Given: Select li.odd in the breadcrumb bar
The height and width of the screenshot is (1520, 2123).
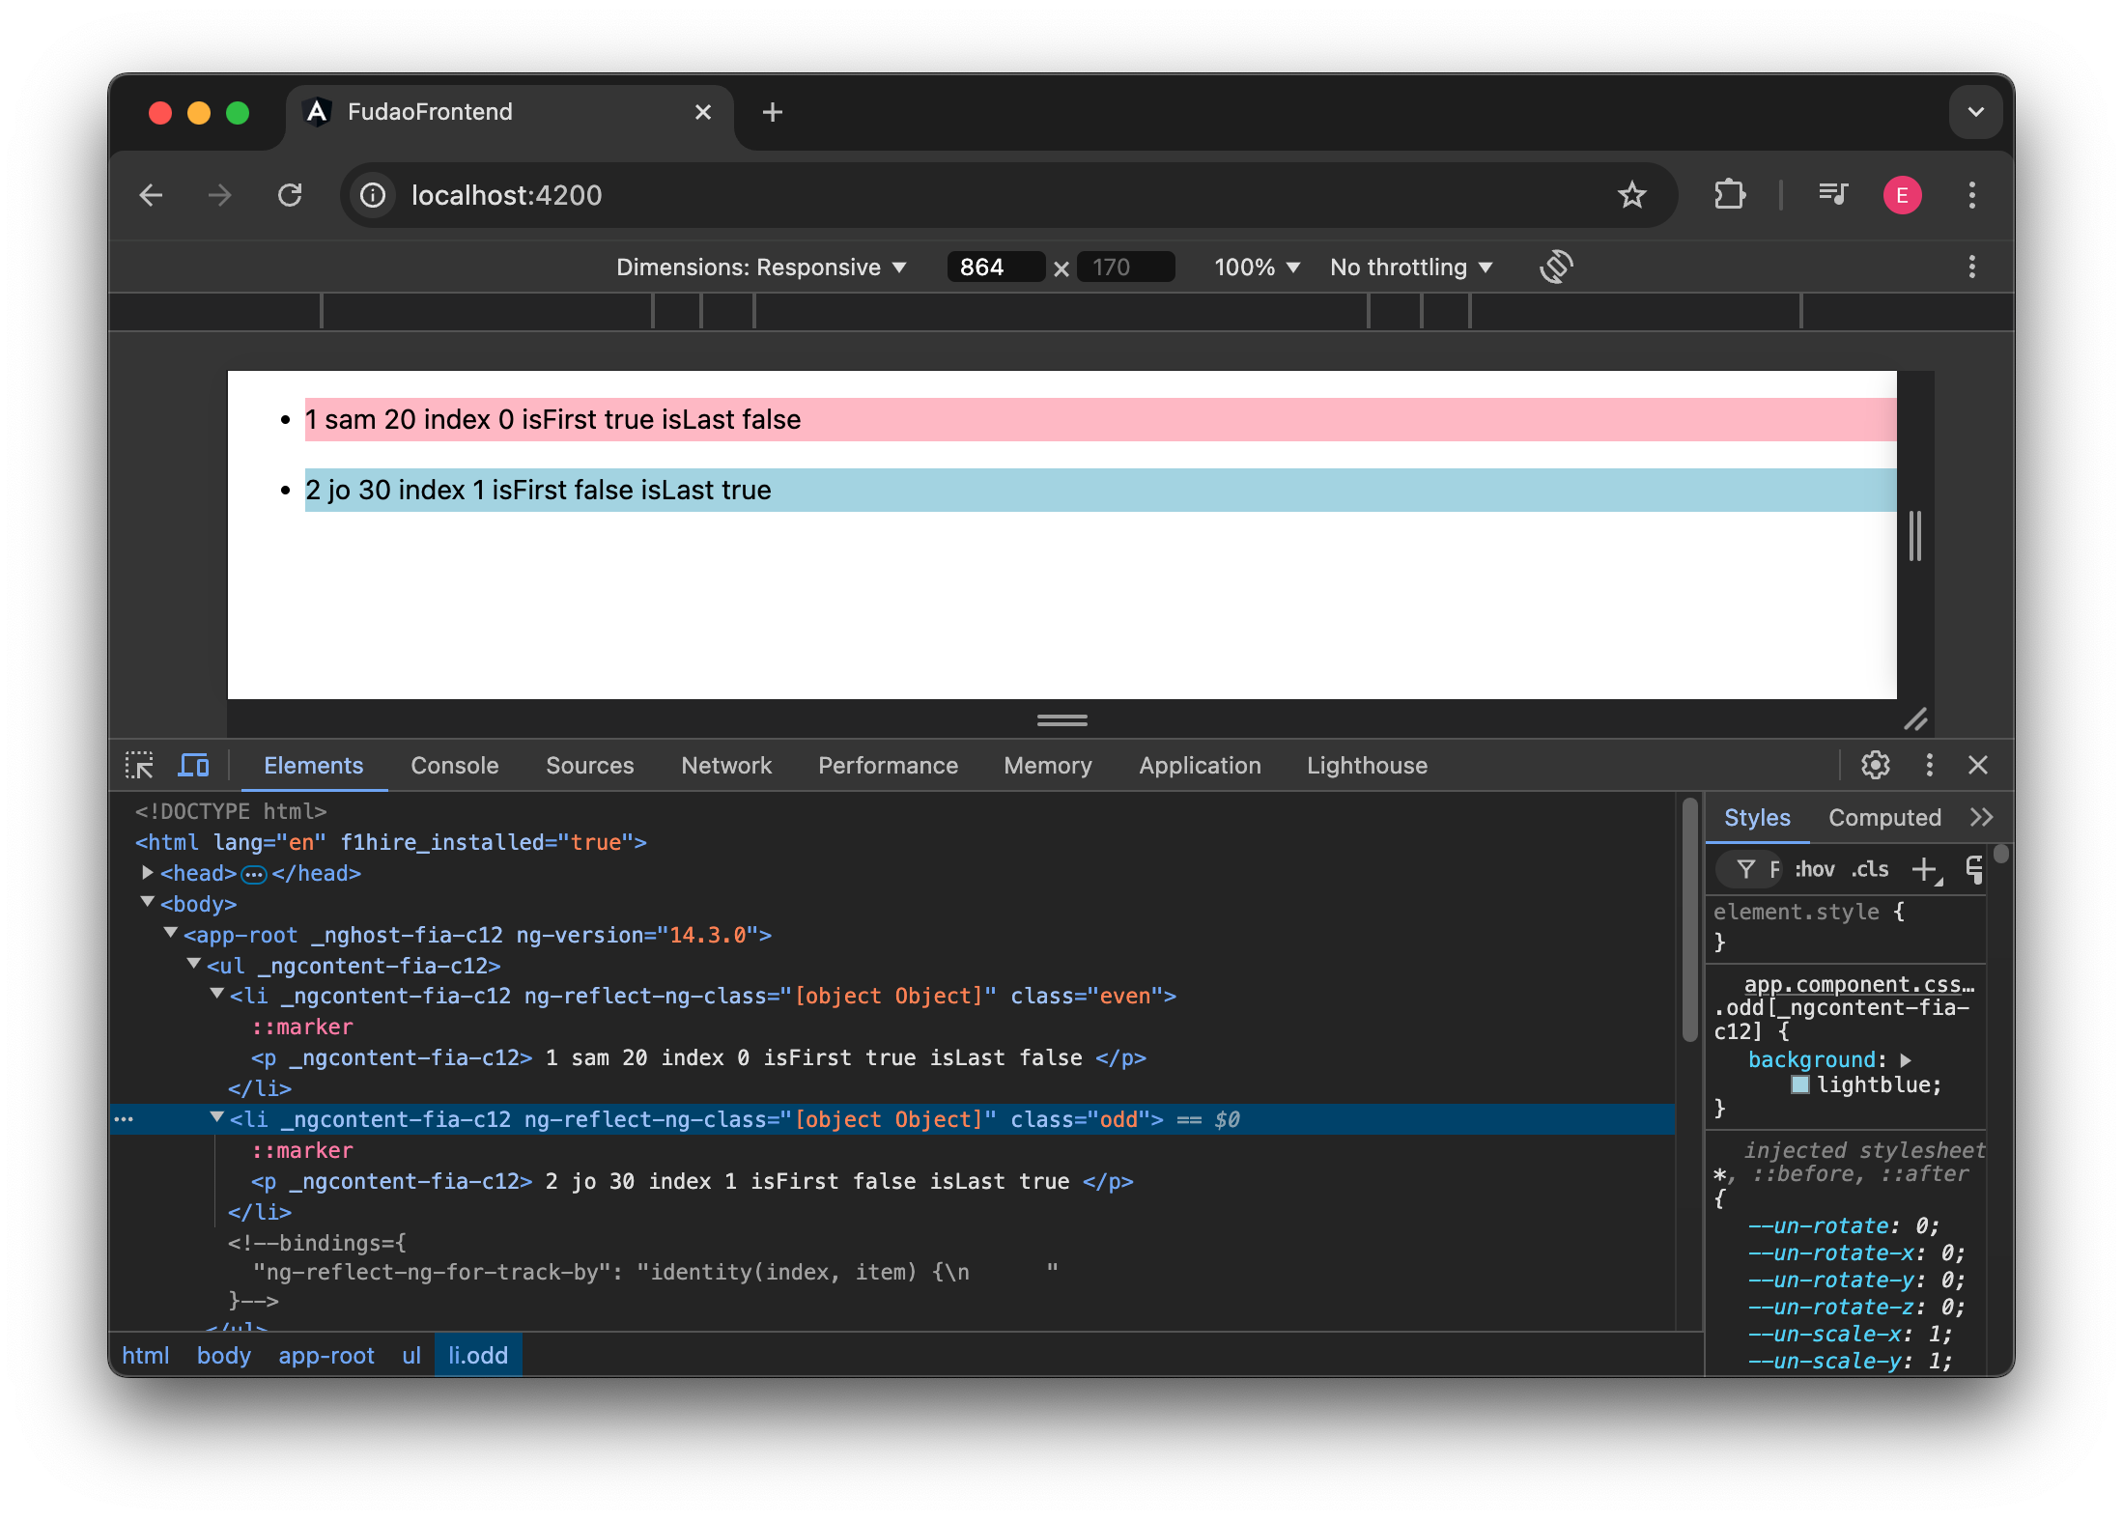Looking at the screenshot, I should pyautogui.click(x=477, y=1355).
